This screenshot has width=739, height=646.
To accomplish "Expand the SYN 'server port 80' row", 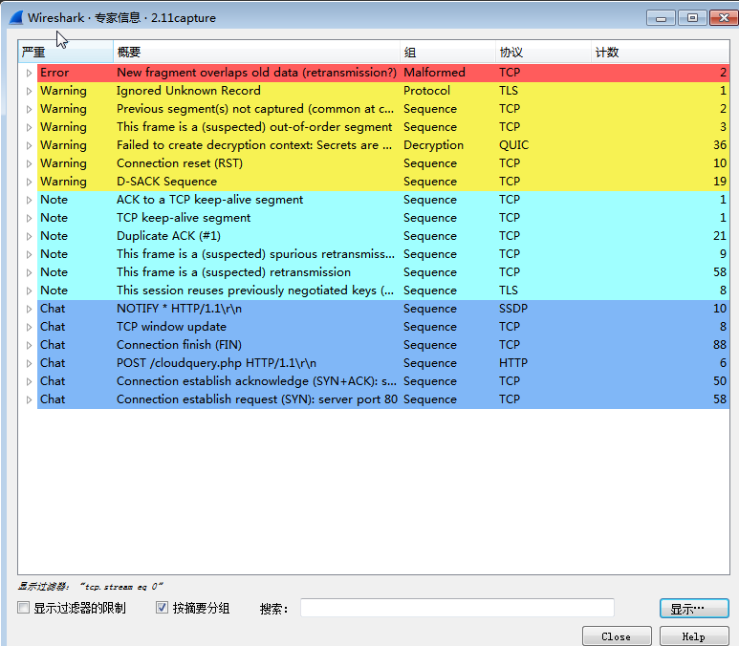I will [x=29, y=399].
